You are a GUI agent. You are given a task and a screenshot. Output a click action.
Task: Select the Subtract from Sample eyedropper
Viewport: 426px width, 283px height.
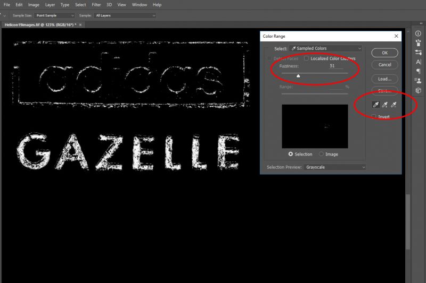(394, 105)
